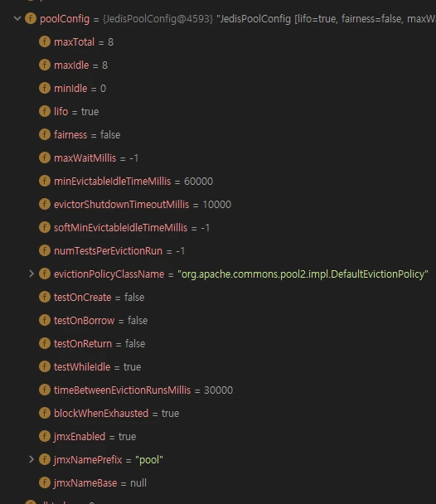Expand the jmxNamePrefix field
Image resolution: width=436 pixels, height=504 pixels.
(31, 459)
